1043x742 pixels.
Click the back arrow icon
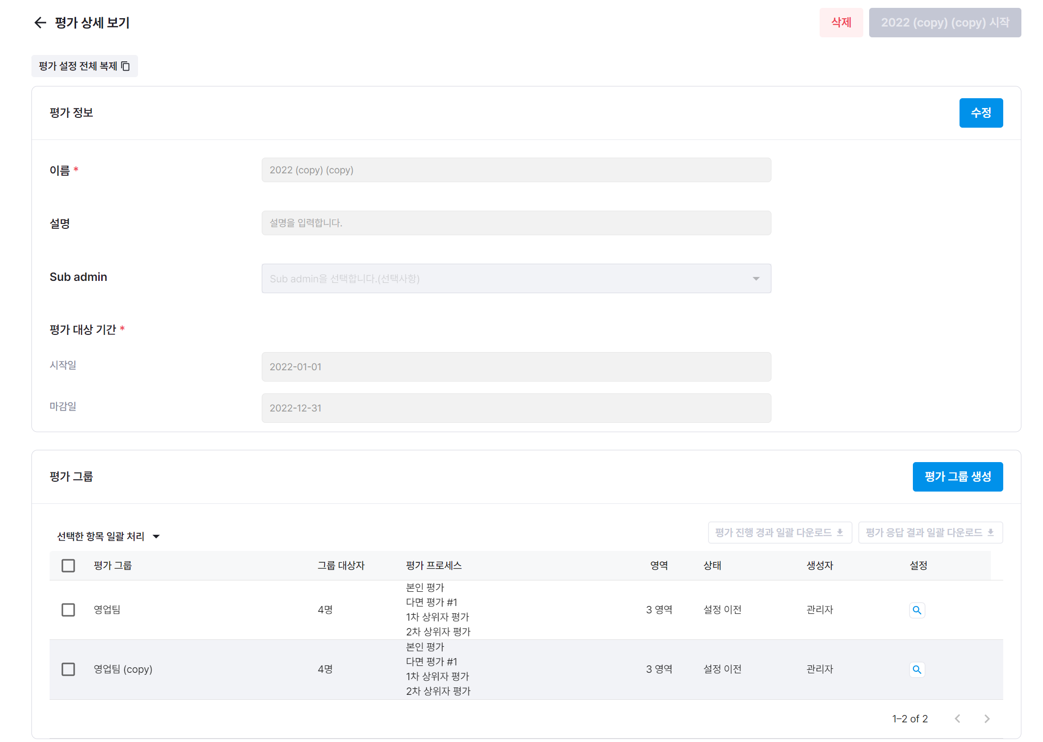40,23
